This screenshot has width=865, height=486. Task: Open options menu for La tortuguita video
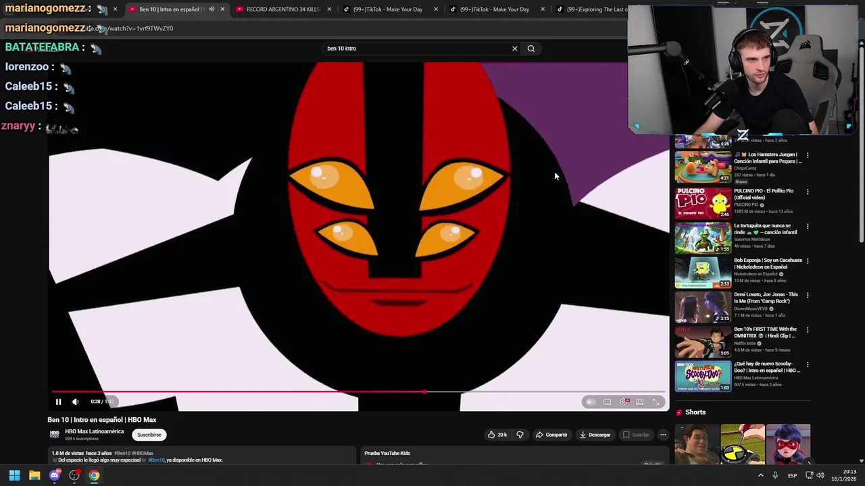tap(808, 226)
